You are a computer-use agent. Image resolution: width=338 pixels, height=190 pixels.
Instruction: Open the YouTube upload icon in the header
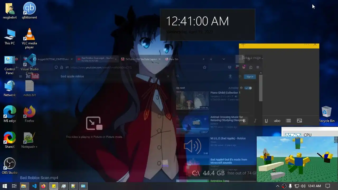[230, 76]
